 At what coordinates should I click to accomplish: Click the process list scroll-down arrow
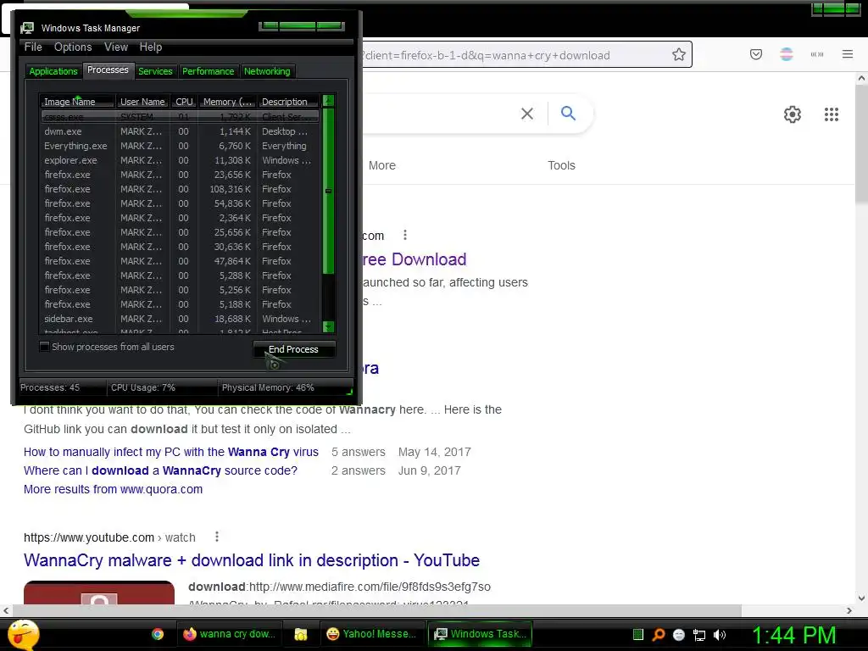(x=328, y=327)
